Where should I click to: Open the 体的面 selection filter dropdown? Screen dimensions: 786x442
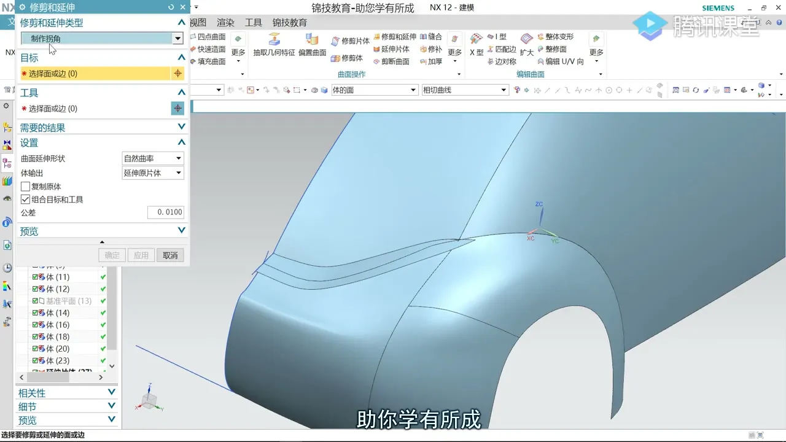pos(413,90)
